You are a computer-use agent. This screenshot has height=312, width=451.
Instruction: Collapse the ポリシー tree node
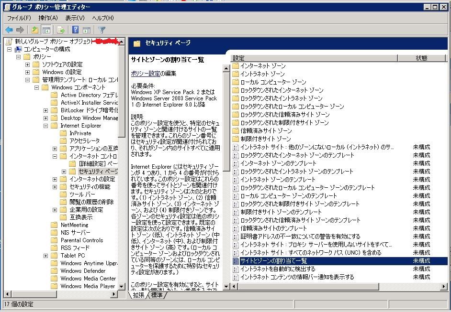pos(18,57)
